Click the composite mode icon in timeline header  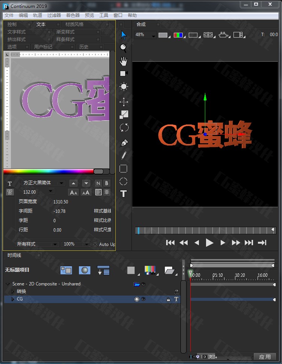(66, 270)
